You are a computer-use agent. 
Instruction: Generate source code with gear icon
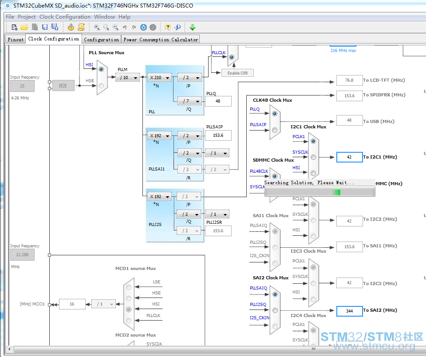[x=71, y=27]
